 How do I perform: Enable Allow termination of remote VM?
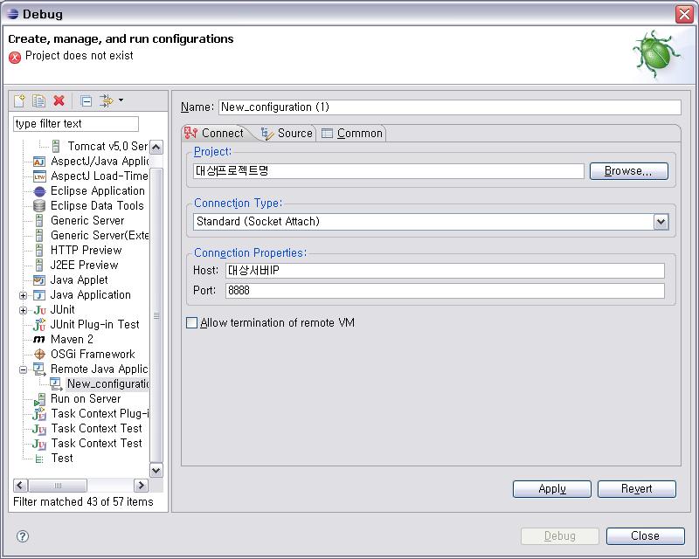pyautogui.click(x=191, y=322)
